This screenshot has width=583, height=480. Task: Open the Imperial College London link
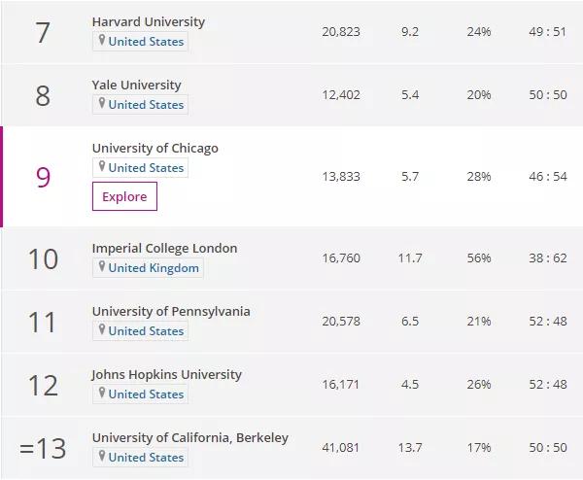[165, 249]
